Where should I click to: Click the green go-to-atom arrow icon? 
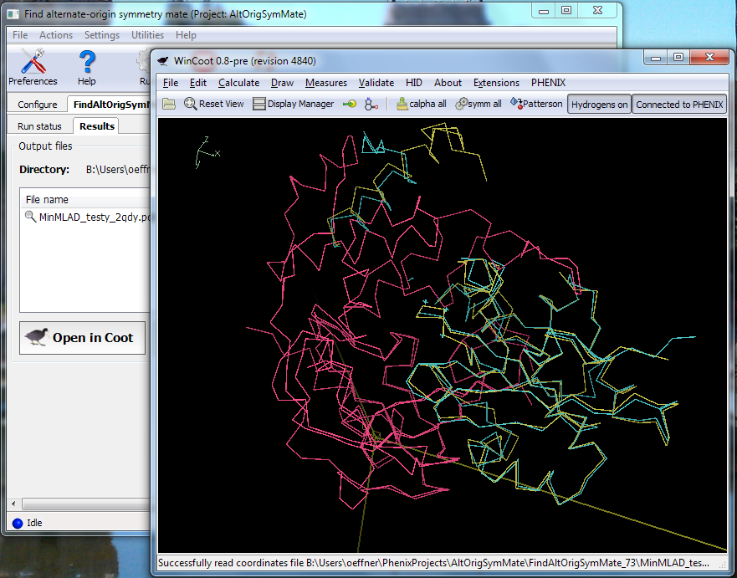click(350, 104)
